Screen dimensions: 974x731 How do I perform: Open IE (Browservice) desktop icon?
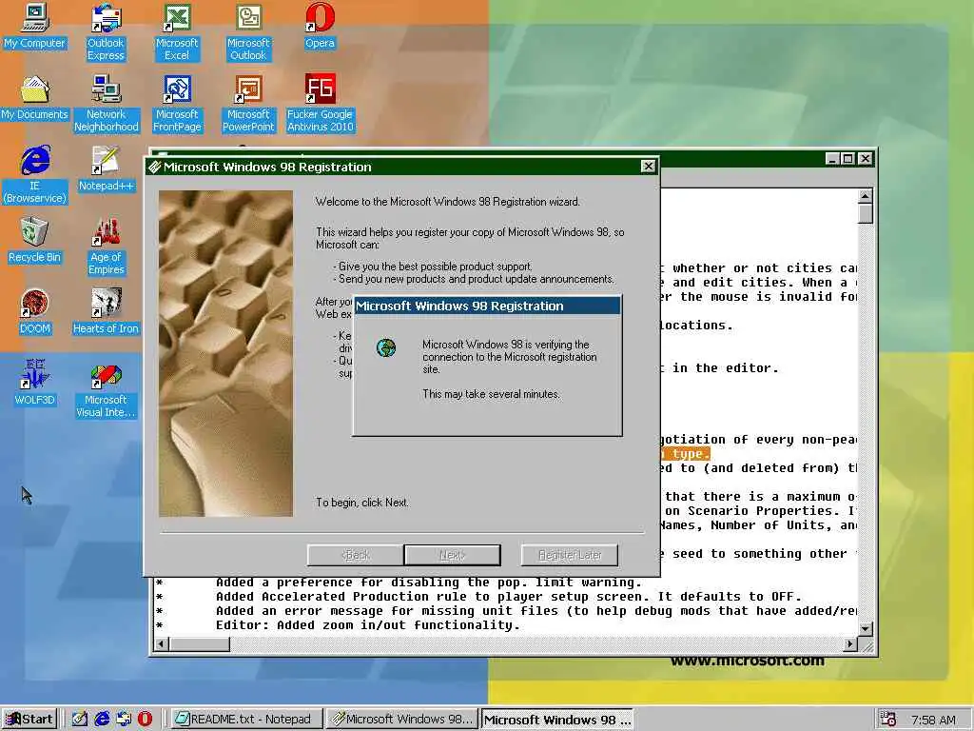(x=35, y=175)
